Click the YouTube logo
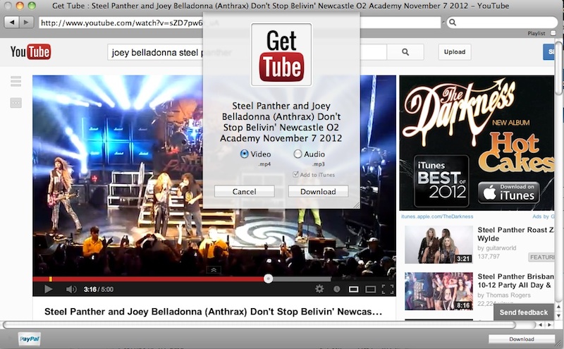Screen dimensions: 564x349 pyautogui.click(x=30, y=51)
